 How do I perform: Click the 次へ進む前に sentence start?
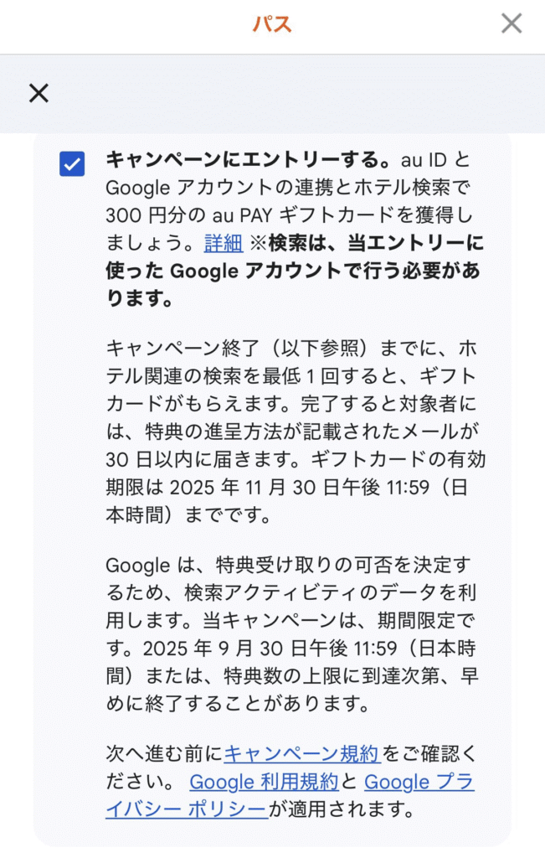point(164,753)
